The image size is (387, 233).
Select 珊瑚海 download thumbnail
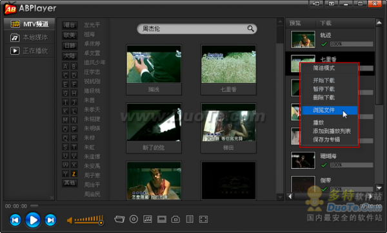(x=303, y=160)
